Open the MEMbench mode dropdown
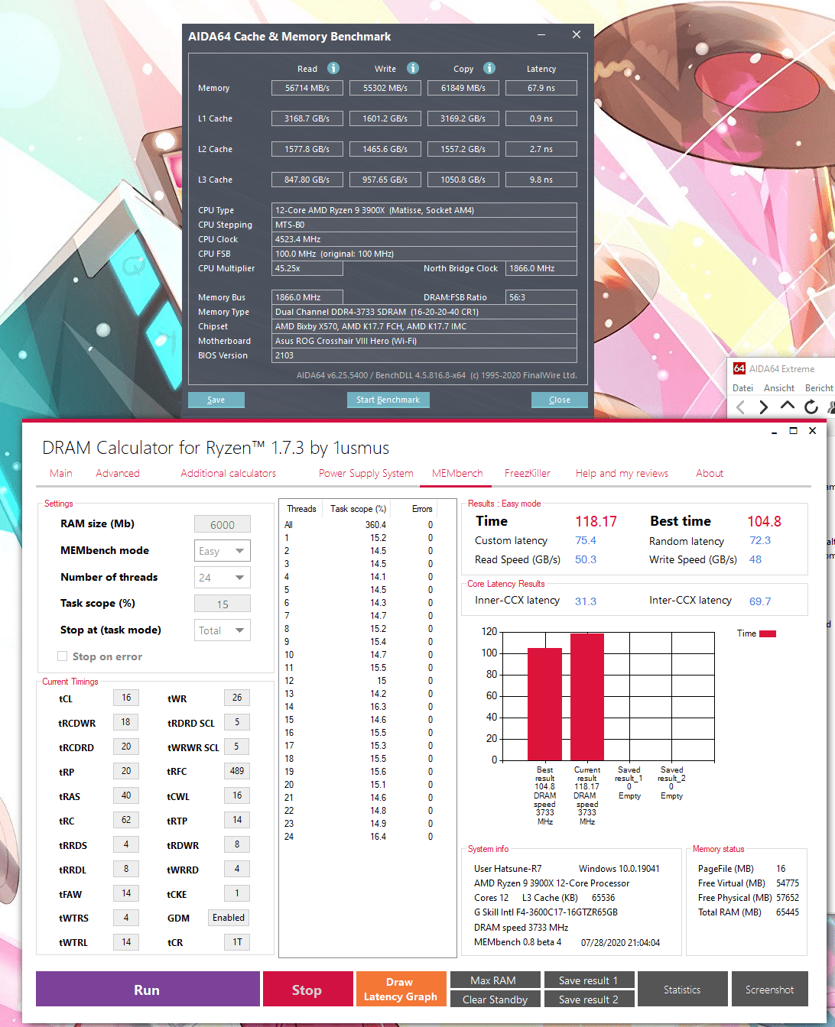Screen dimensions: 835x1027 (x=223, y=551)
